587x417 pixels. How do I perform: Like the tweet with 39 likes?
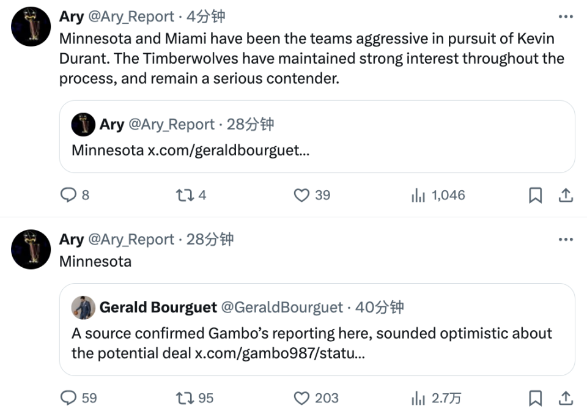point(301,195)
